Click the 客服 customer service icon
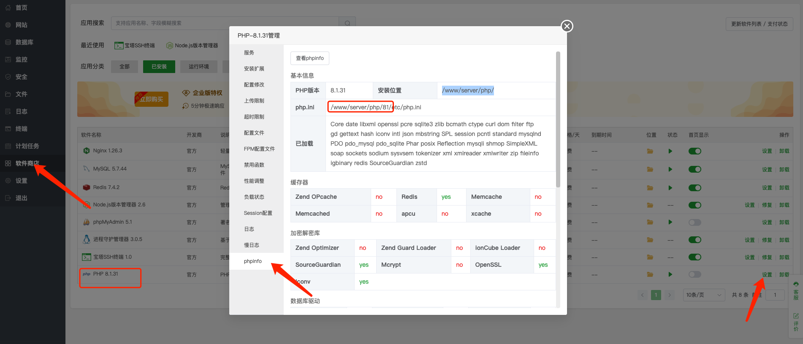The width and height of the screenshot is (803, 344). 796,290
